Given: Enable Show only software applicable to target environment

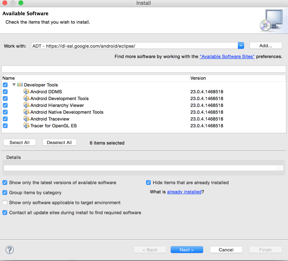Looking at the screenshot, I should (5, 202).
